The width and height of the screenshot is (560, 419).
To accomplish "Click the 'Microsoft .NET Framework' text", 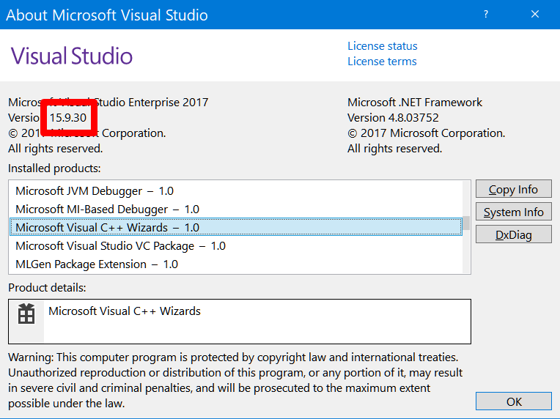I will pos(415,103).
